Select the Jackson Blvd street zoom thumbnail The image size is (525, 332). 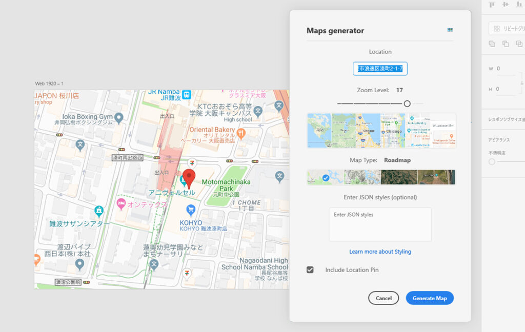click(x=443, y=131)
